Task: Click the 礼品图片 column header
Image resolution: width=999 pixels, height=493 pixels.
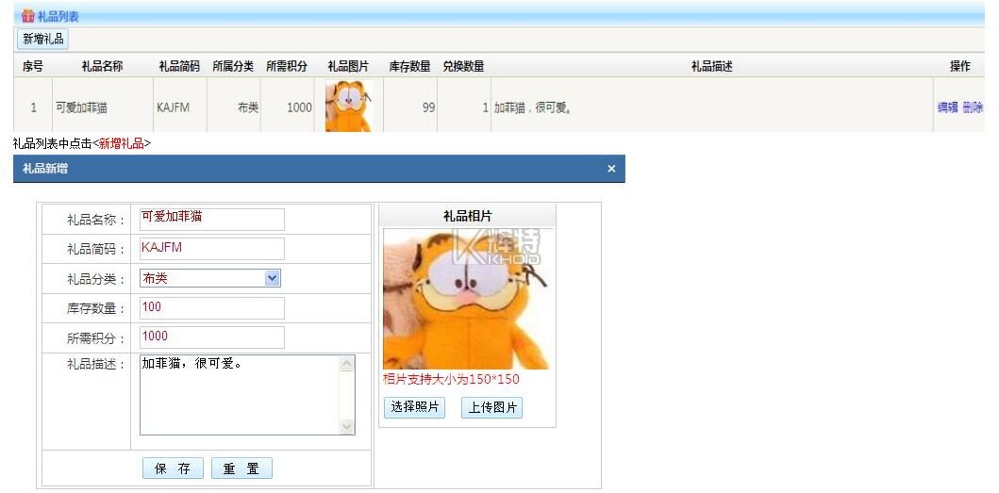Action: click(348, 66)
